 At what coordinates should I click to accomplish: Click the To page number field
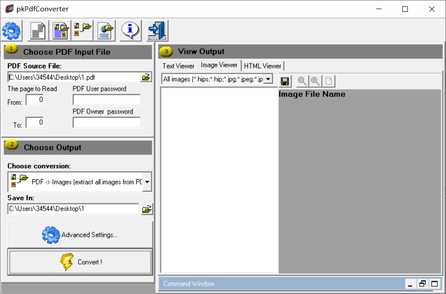[x=35, y=122]
